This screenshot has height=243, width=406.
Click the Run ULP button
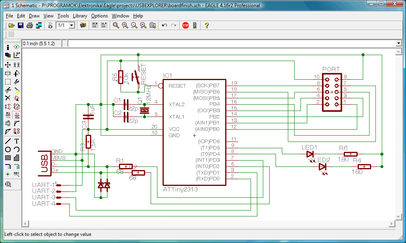point(104,25)
